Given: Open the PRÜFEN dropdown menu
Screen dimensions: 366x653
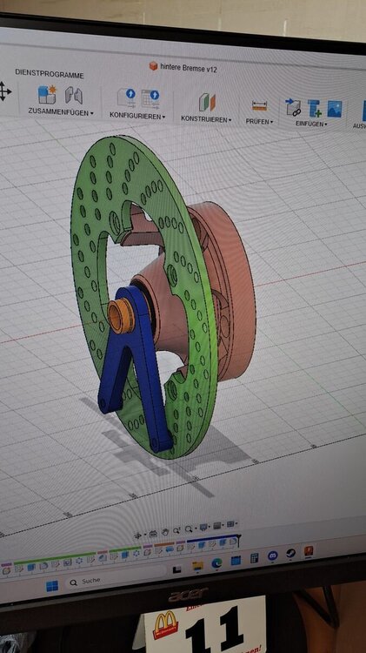Looking at the screenshot, I should (260, 122).
